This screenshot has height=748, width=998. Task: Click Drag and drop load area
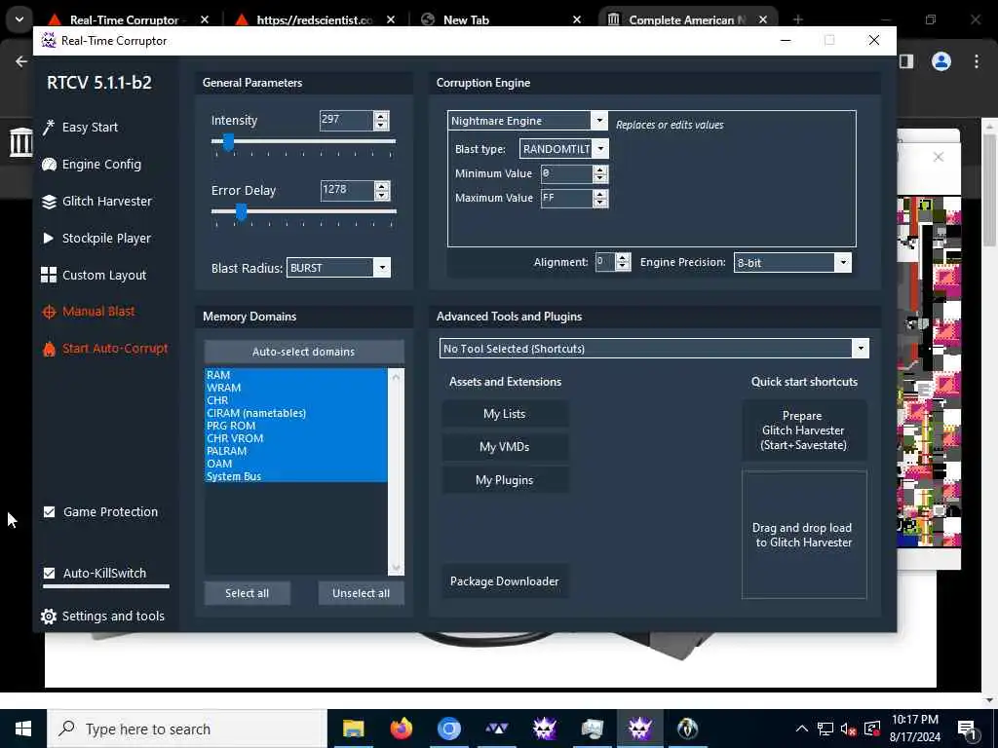[x=804, y=535]
